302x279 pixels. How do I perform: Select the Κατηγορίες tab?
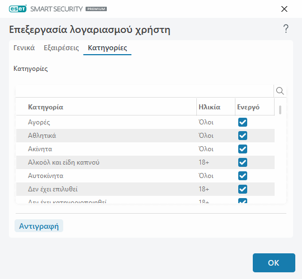107,47
